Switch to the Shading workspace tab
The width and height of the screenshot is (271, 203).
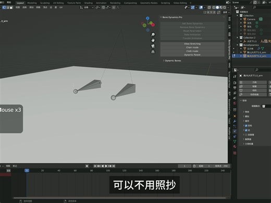[89, 3]
